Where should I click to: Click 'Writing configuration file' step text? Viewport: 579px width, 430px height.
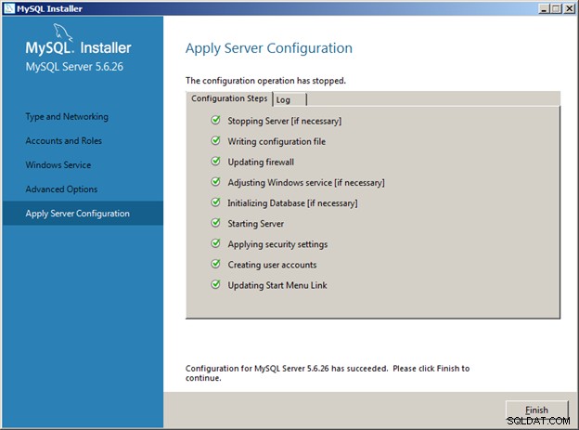click(277, 141)
